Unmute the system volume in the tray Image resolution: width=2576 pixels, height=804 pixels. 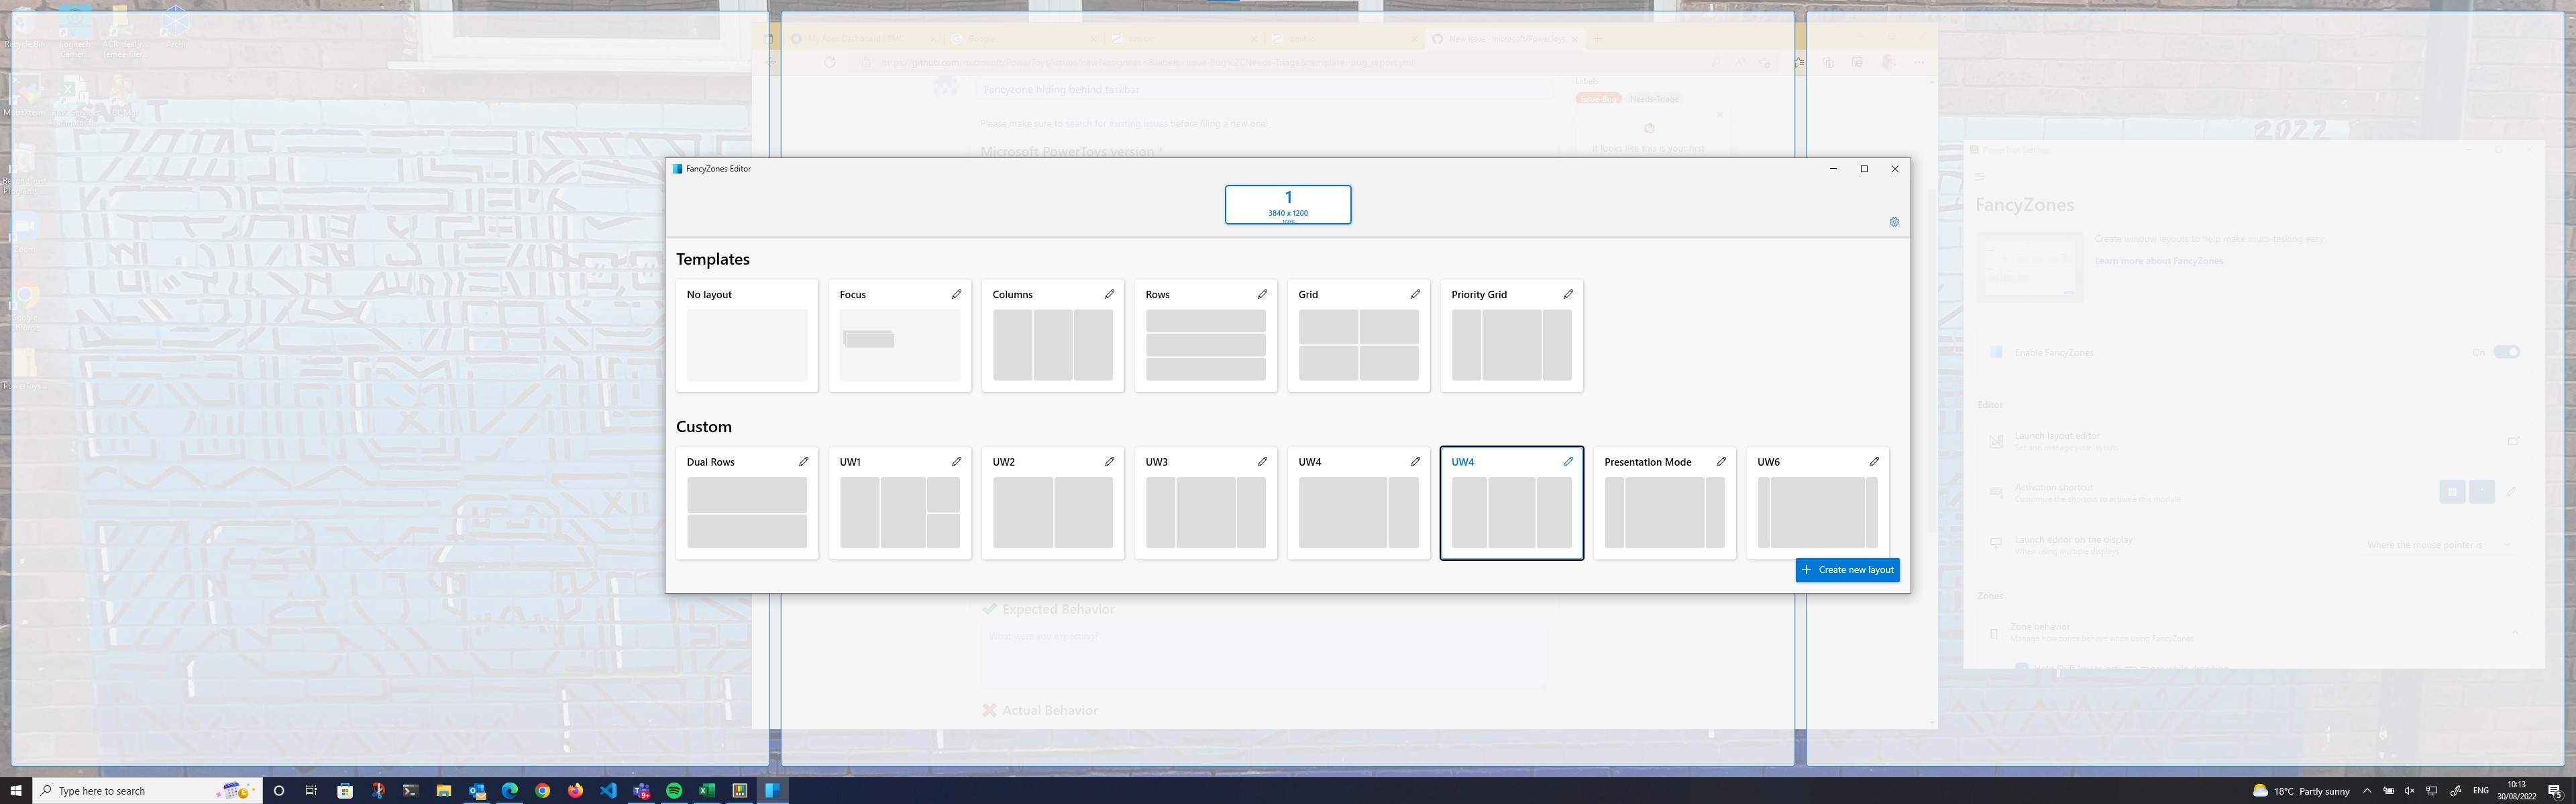tap(2408, 791)
